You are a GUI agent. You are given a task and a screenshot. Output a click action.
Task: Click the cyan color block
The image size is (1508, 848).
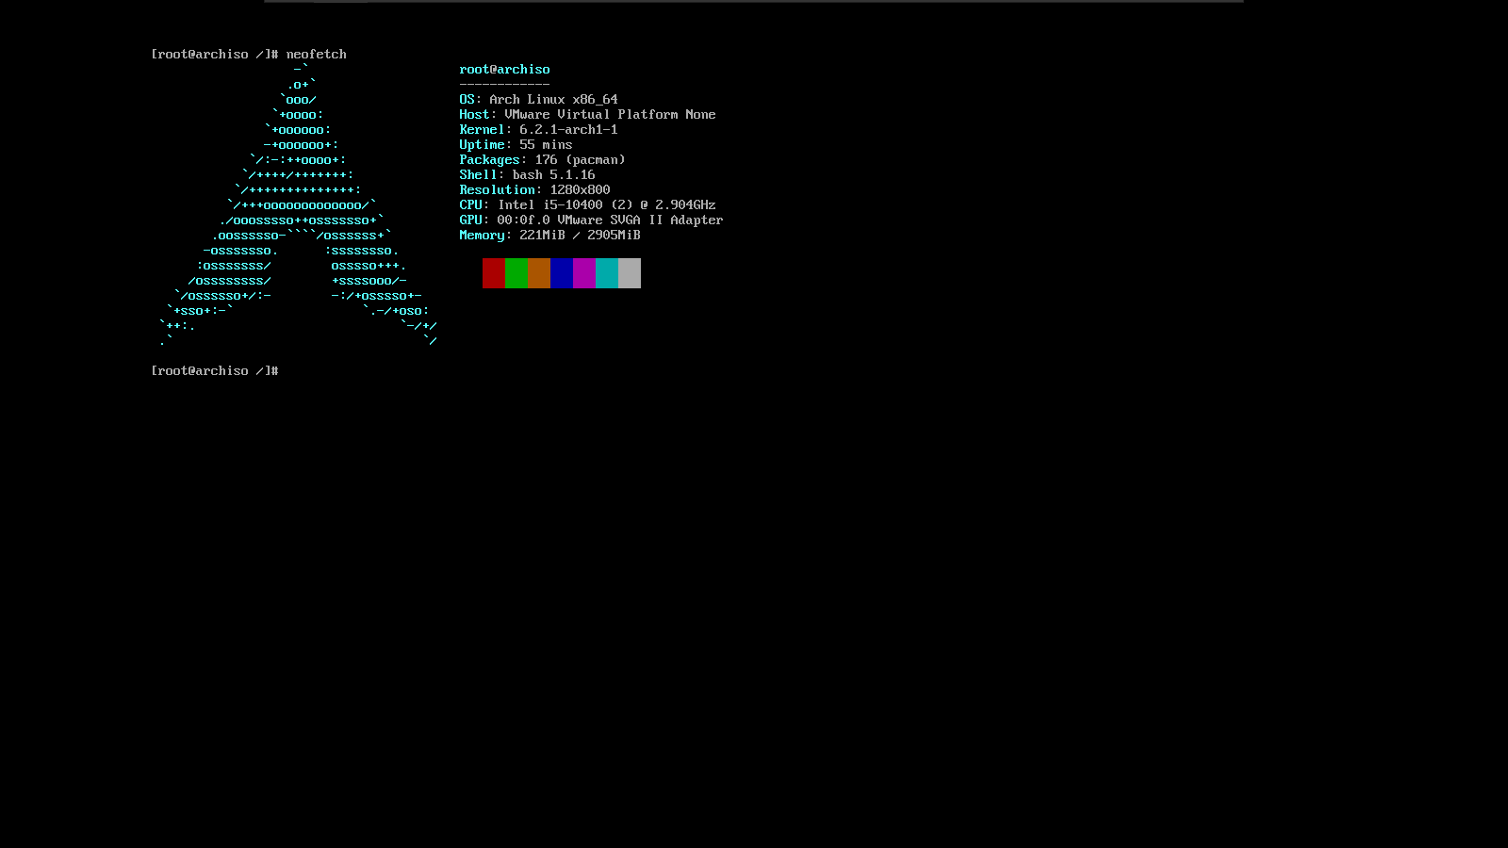click(x=607, y=273)
